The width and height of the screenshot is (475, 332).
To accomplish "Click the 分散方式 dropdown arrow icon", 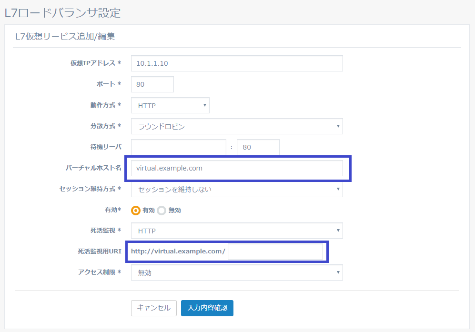I will click(338, 126).
